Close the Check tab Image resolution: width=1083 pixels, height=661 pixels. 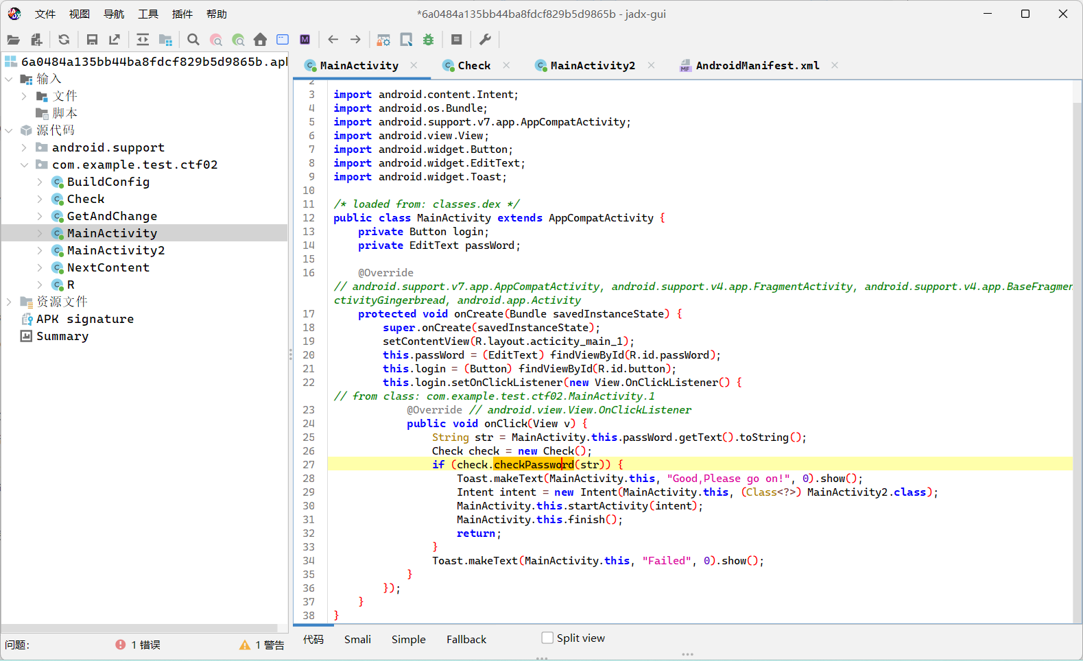click(506, 65)
